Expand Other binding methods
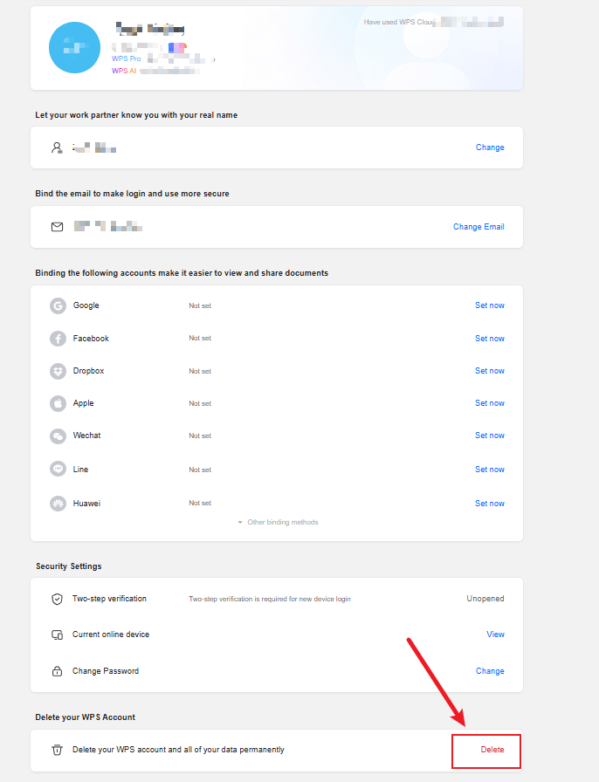This screenshot has height=782, width=599. 278,523
